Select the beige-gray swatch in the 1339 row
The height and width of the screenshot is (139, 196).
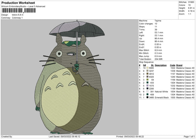[x=147, y=71]
